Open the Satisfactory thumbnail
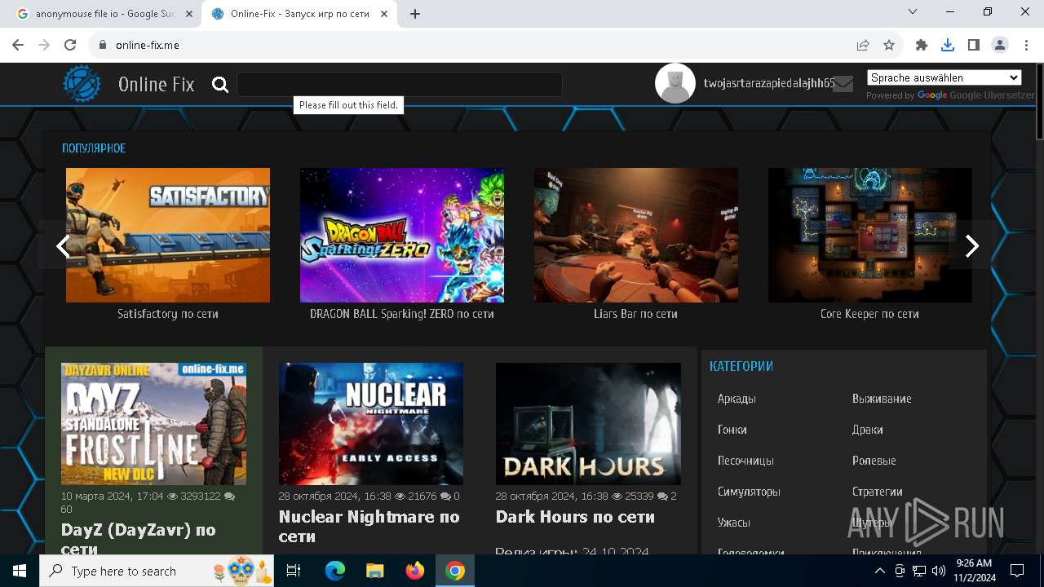 tap(168, 235)
